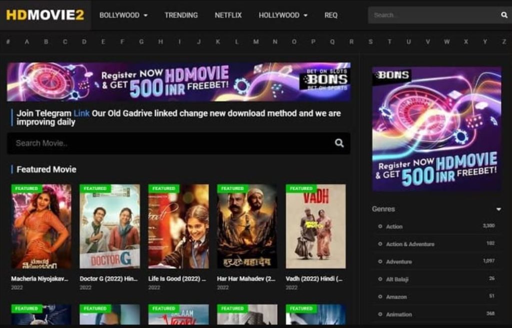Viewport: 512px width, 328px height.
Task: Open the Life Is Good poster
Action: [178, 226]
